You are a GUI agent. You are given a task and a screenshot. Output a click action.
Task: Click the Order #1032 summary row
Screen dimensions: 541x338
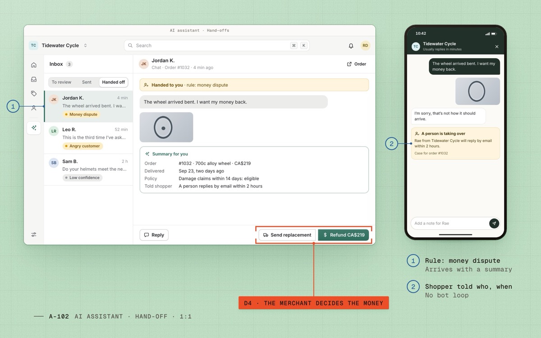pyautogui.click(x=254, y=164)
